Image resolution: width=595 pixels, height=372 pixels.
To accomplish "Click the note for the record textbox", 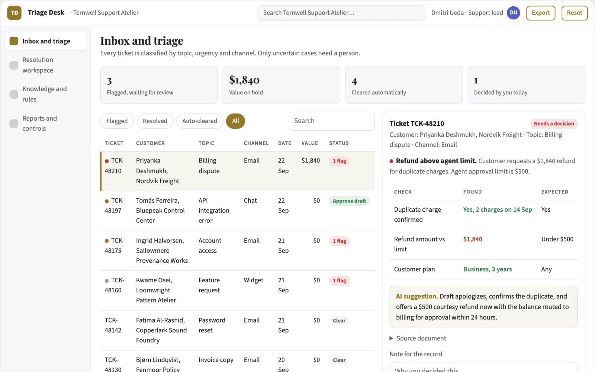I will coord(483,367).
